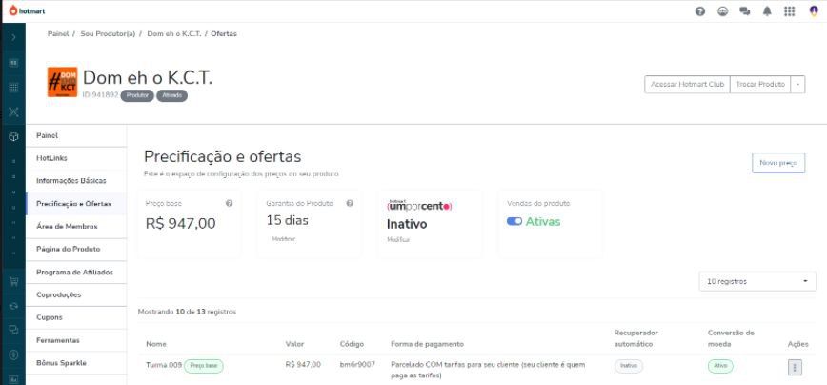Click the Ofertas breadcrumb text
Image resolution: width=827 pixels, height=385 pixels.
point(224,33)
